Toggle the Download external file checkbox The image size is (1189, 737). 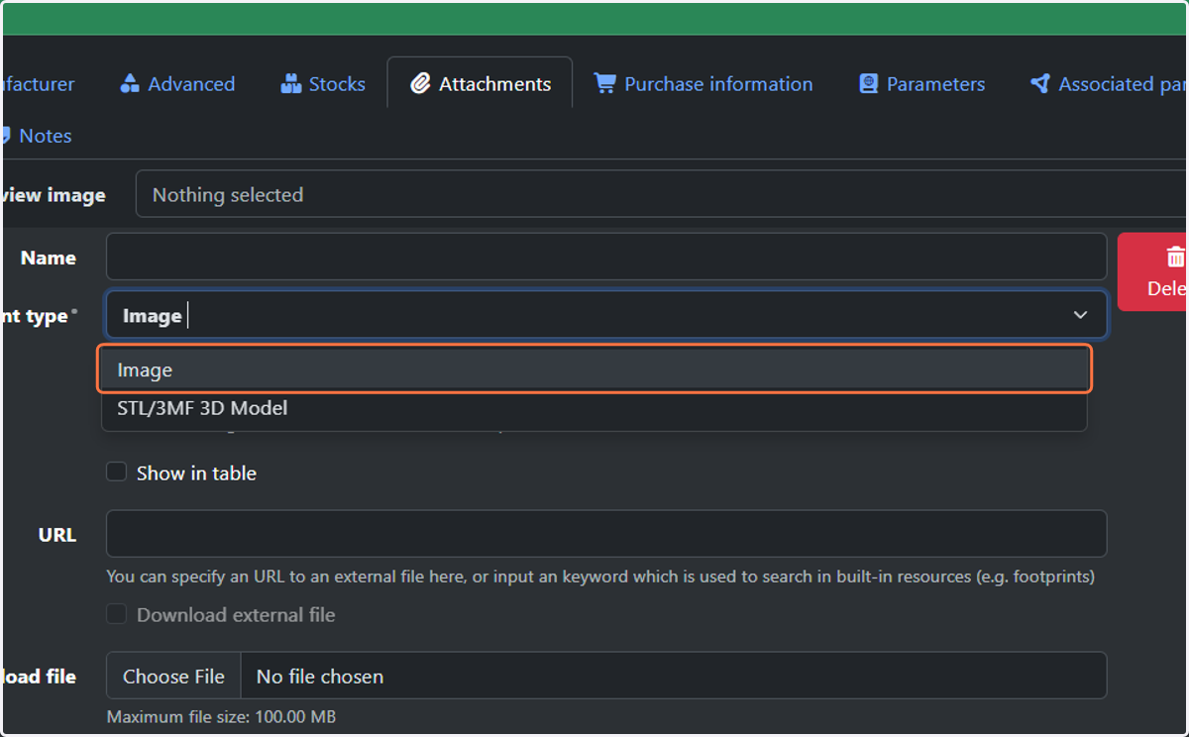[117, 614]
